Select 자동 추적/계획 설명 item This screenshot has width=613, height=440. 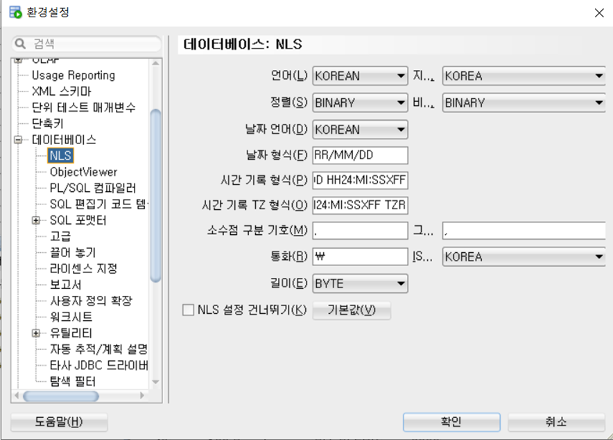pos(98,349)
